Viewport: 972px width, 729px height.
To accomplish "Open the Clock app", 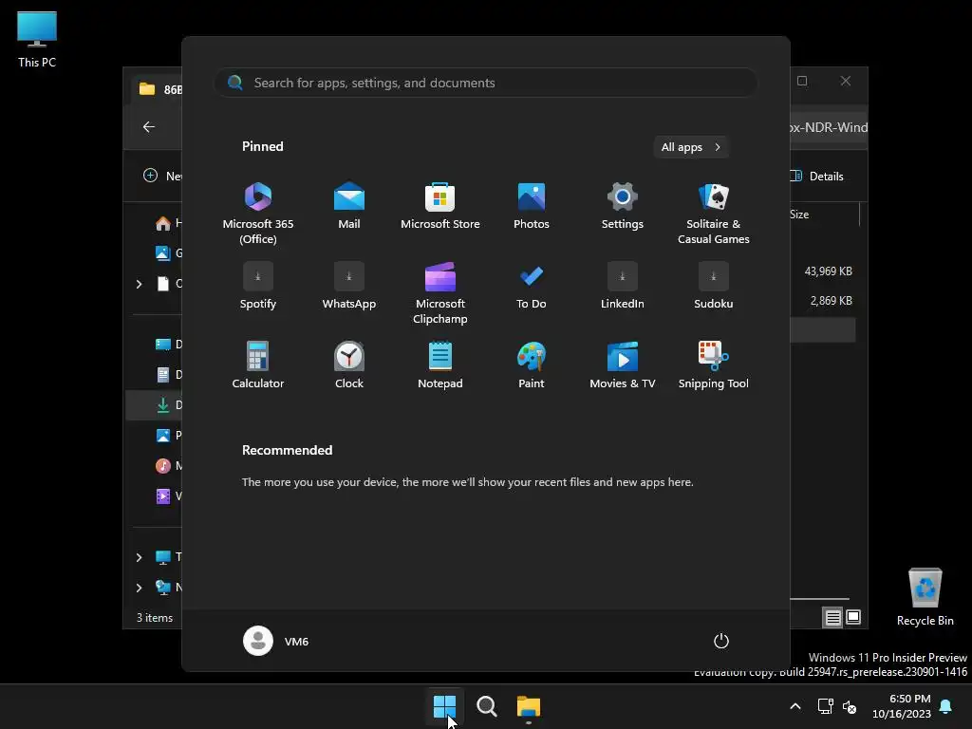I will [x=349, y=365].
